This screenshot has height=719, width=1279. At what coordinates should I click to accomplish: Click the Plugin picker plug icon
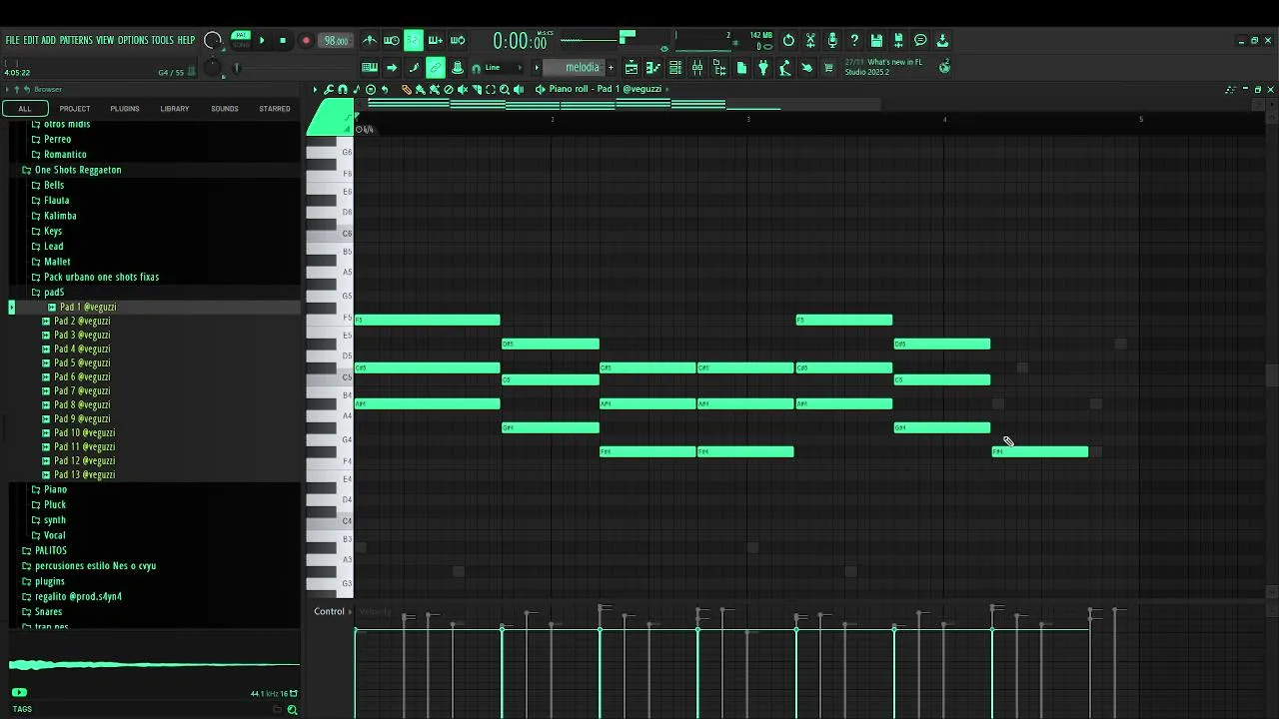coord(763,68)
